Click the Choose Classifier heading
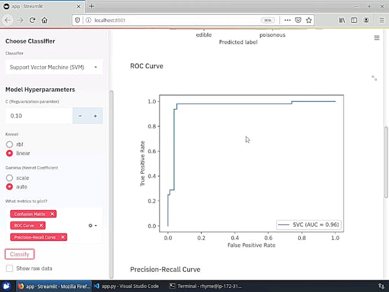The height and width of the screenshot is (292, 389). [30, 41]
